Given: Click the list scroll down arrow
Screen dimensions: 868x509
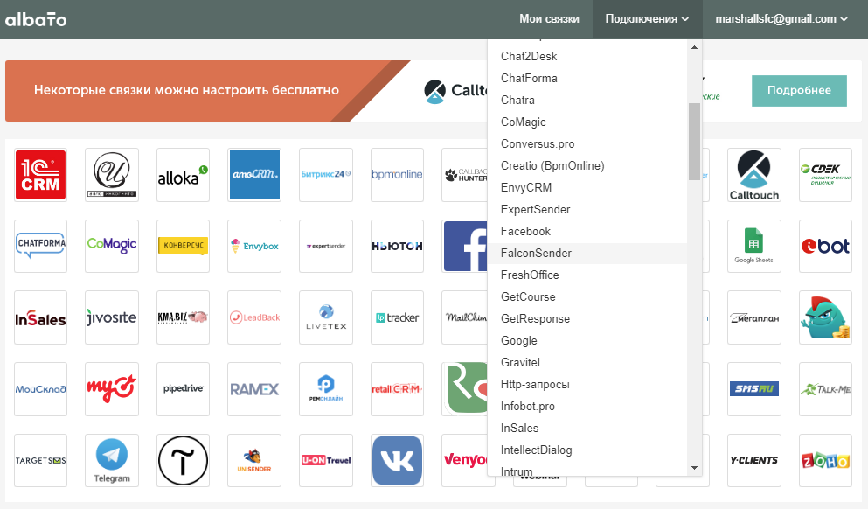Looking at the screenshot, I should coord(694,469).
